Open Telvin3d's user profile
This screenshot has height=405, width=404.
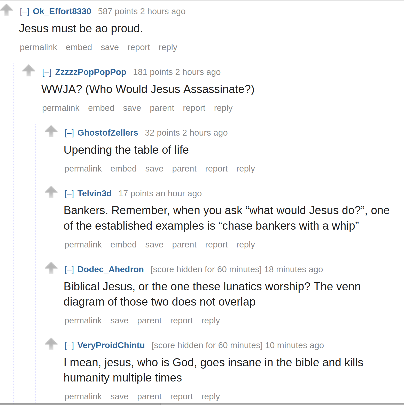pyautogui.click(x=95, y=193)
